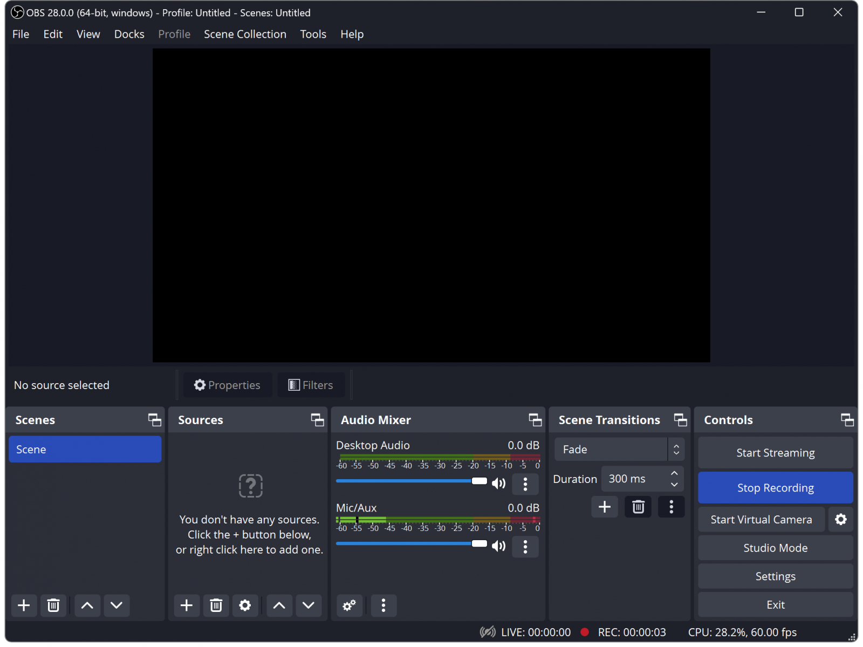The width and height of the screenshot is (863, 647).
Task: Float the Scenes dock panel
Action: point(155,420)
